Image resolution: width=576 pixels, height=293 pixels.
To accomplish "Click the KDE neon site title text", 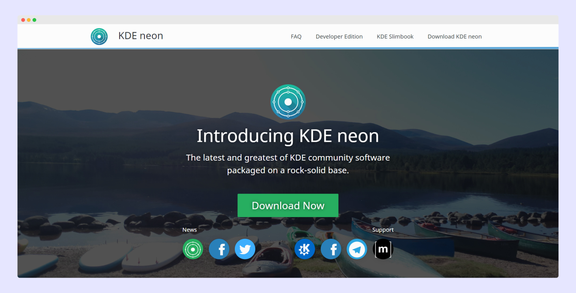I will (x=141, y=36).
